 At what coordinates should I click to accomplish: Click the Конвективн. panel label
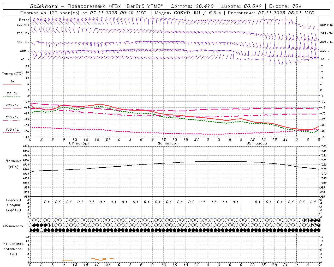[13, 244]
